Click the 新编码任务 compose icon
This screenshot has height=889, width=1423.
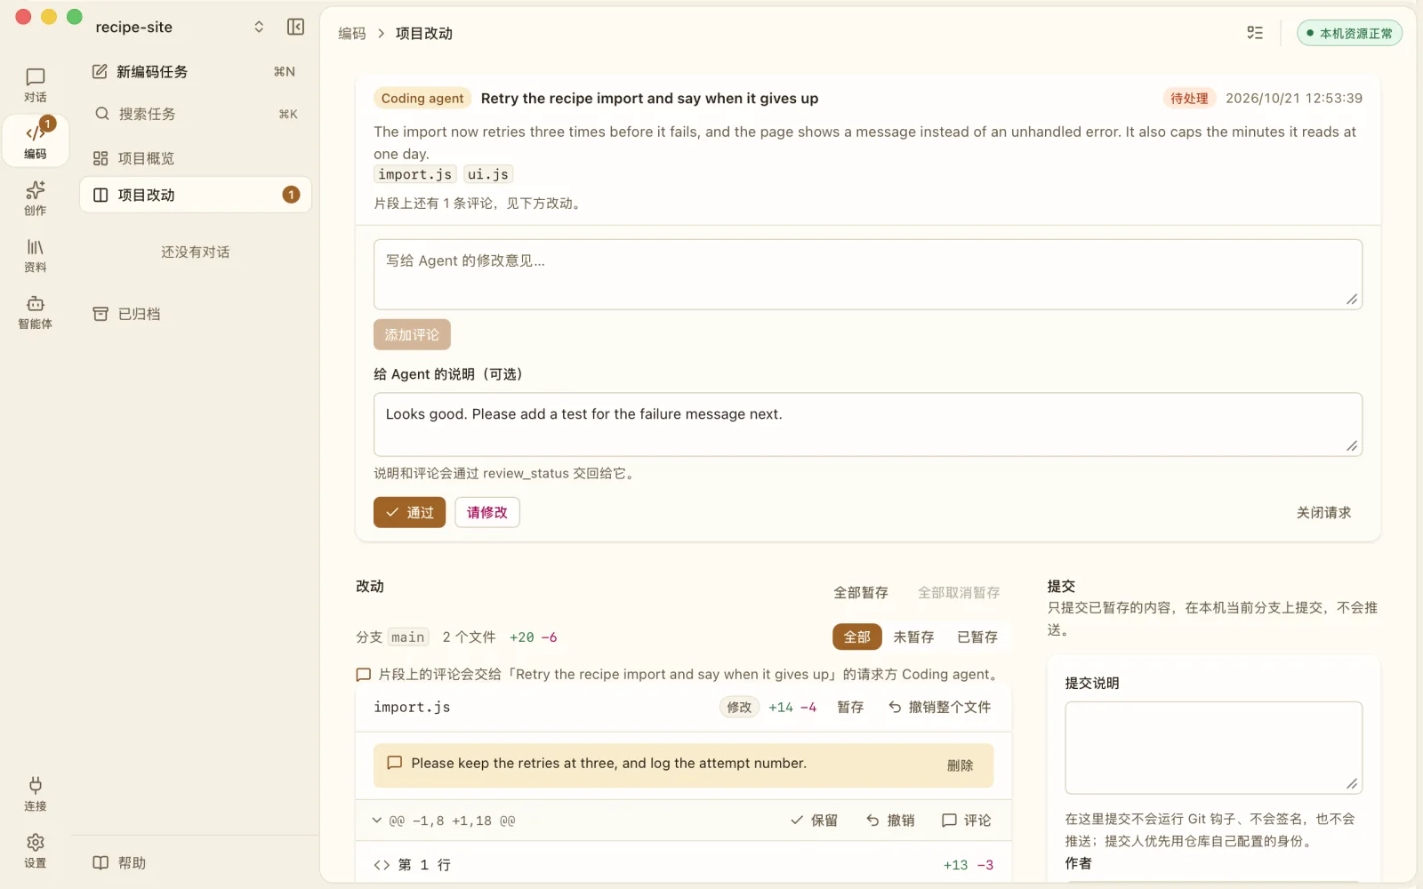pos(100,71)
